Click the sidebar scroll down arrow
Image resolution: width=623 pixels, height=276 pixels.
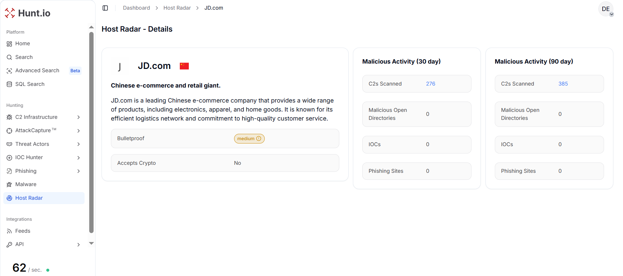point(91,243)
